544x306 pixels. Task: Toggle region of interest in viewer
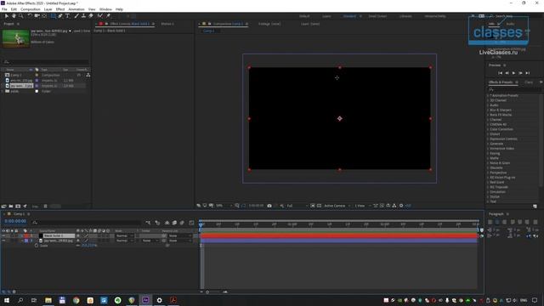[x=313, y=206]
